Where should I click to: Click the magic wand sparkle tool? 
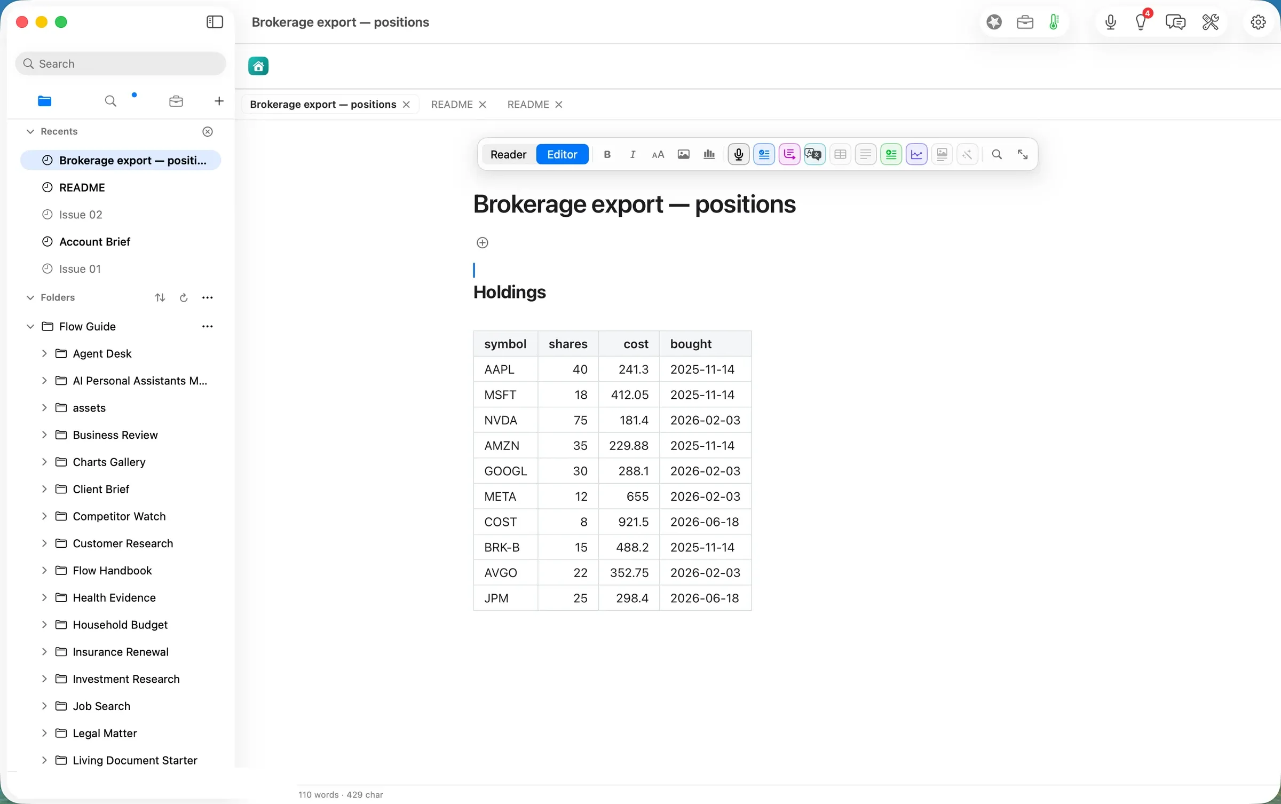click(967, 154)
